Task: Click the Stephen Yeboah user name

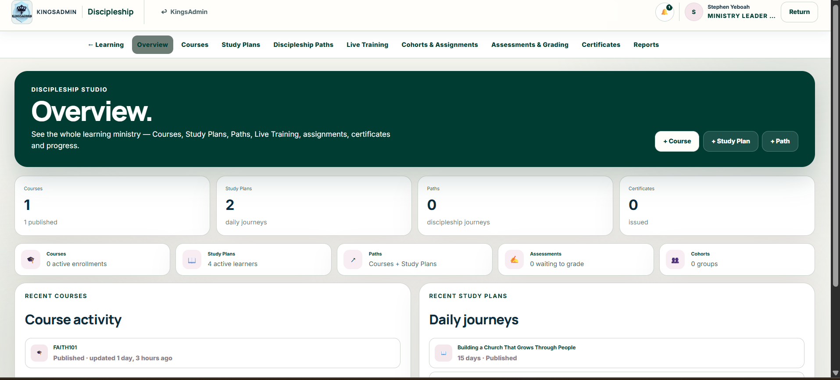Action: click(x=728, y=7)
